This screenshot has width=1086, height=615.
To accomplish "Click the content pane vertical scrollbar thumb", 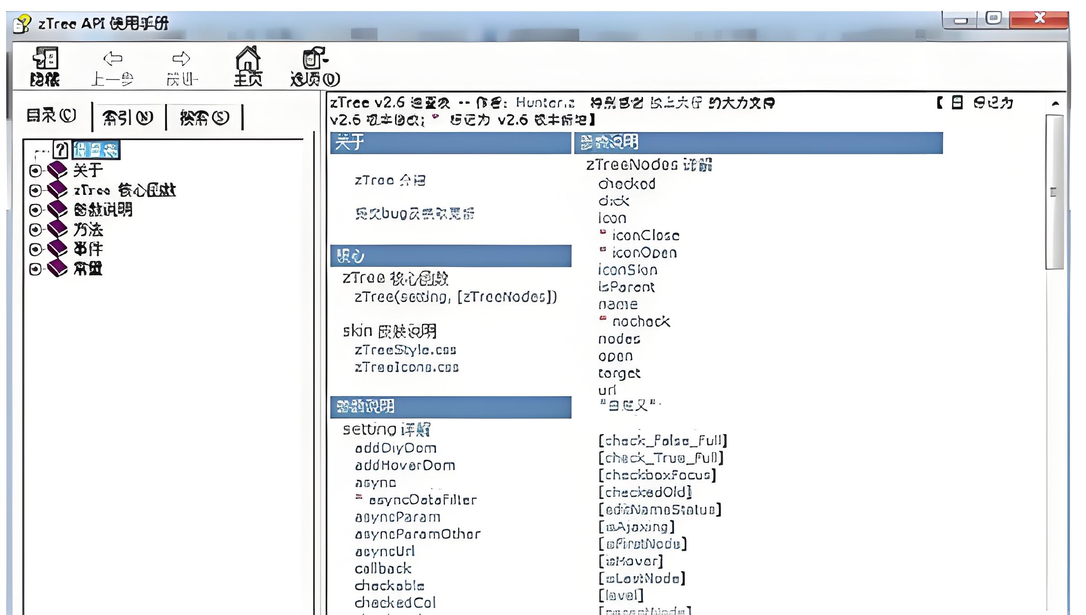I will pos(1054,192).
